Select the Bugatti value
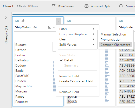 coord(21,45)
